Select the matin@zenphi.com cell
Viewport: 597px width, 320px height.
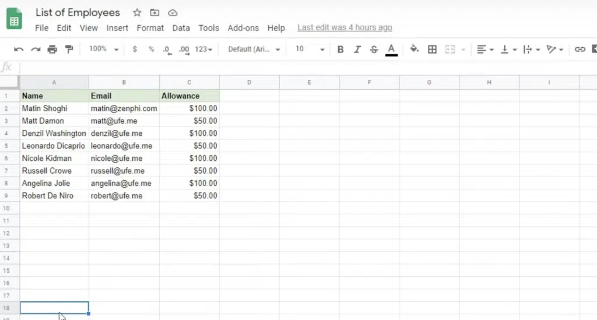pos(124,108)
